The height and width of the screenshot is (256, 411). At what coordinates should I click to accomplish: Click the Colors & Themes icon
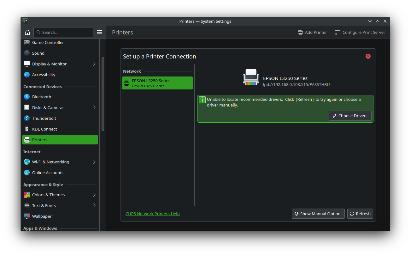[x=27, y=195]
